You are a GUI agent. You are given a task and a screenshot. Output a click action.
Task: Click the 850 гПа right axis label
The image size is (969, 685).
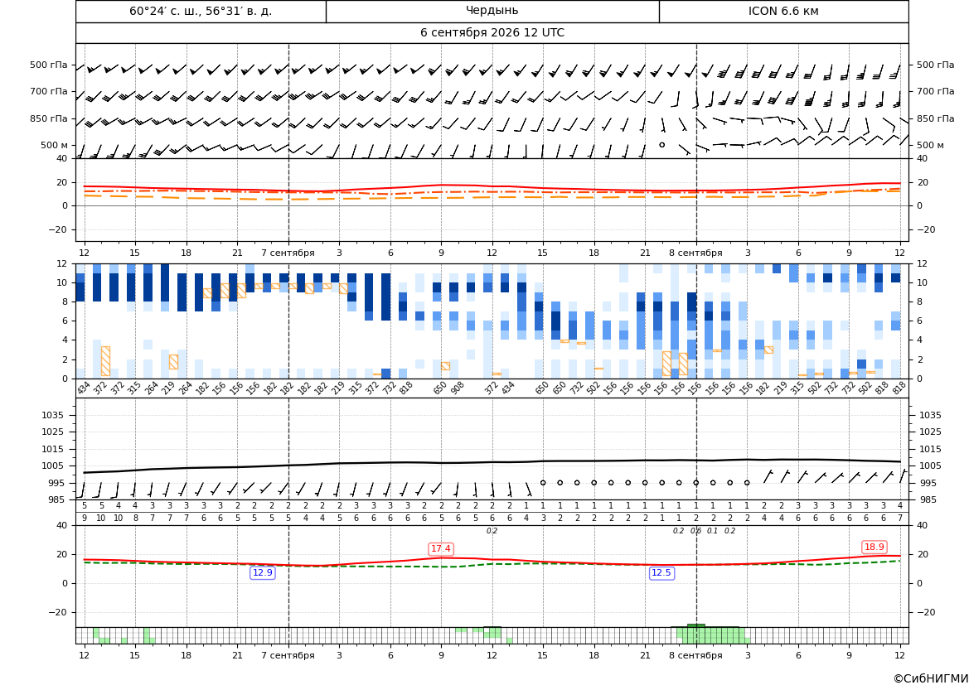tap(935, 118)
